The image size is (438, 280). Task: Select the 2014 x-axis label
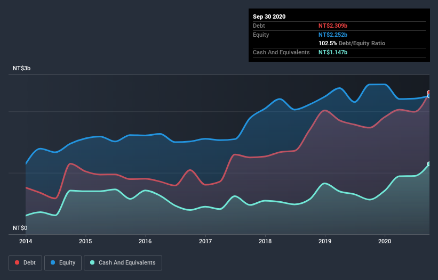tap(26, 241)
